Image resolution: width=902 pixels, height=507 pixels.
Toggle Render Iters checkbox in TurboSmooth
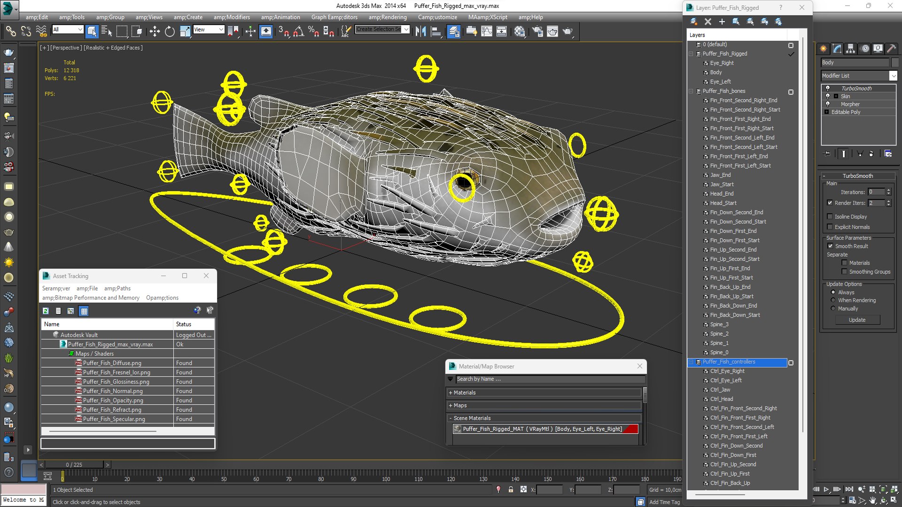[x=830, y=203]
